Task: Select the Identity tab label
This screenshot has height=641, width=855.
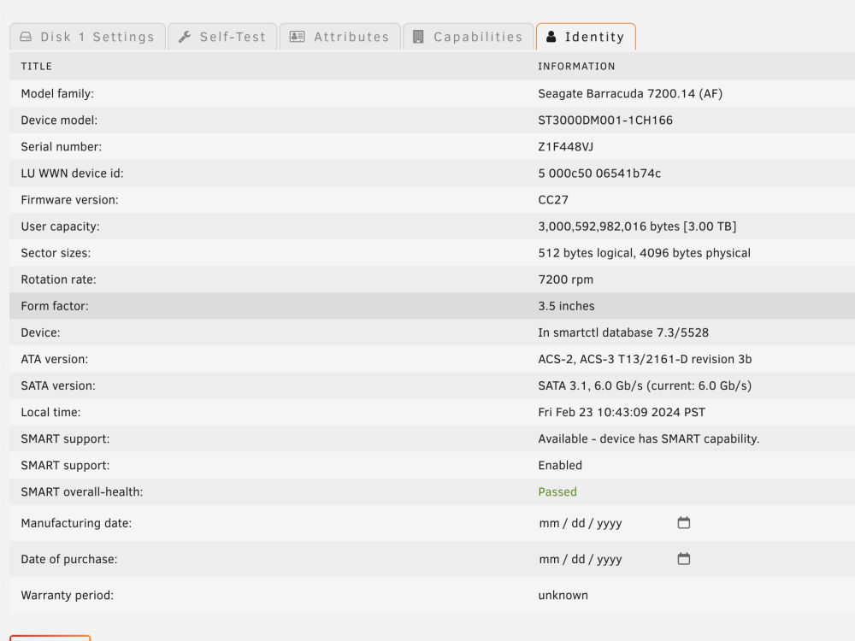Action: pos(594,37)
